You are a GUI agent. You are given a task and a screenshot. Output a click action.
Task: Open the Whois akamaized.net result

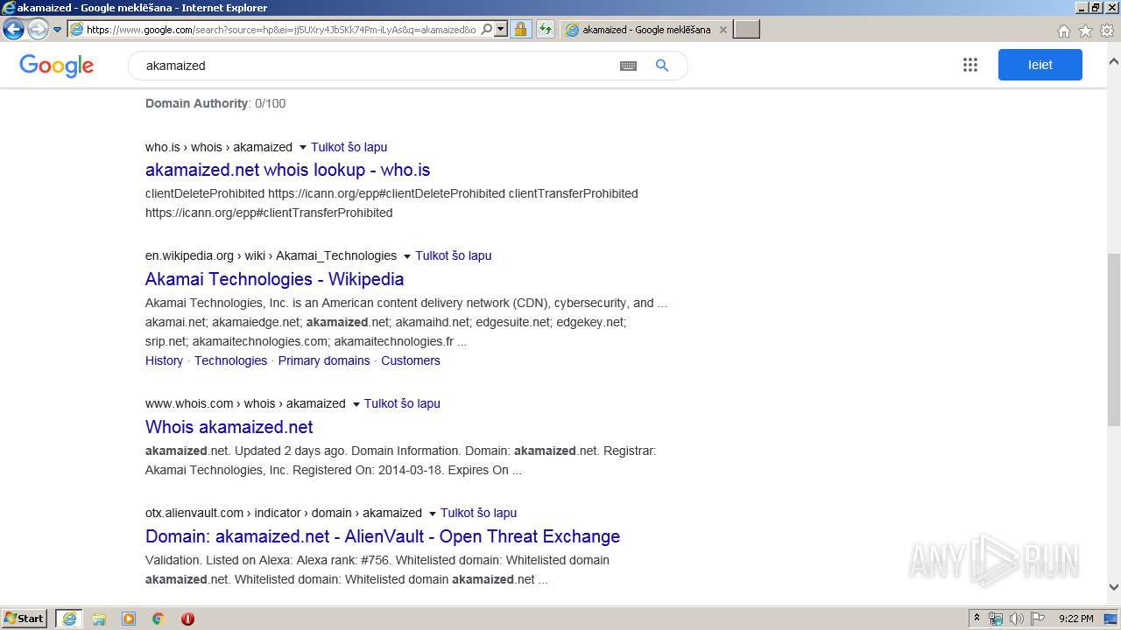point(229,427)
